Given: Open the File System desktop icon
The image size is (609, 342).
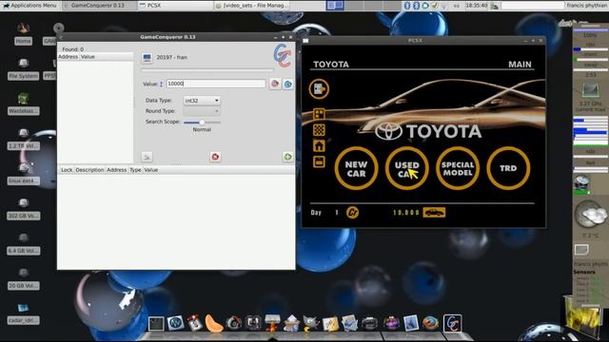Looking at the screenshot, I should click(23, 69).
